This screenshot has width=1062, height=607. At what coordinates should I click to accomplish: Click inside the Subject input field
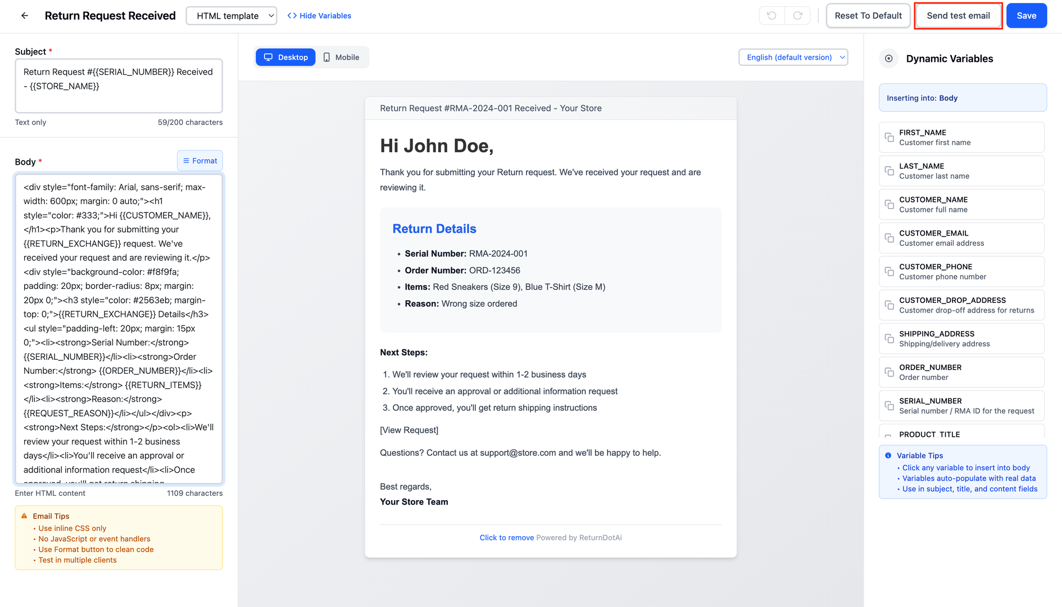click(x=118, y=85)
